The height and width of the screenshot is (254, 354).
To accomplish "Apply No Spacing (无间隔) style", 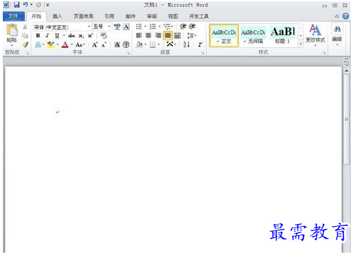I will pyautogui.click(x=253, y=35).
